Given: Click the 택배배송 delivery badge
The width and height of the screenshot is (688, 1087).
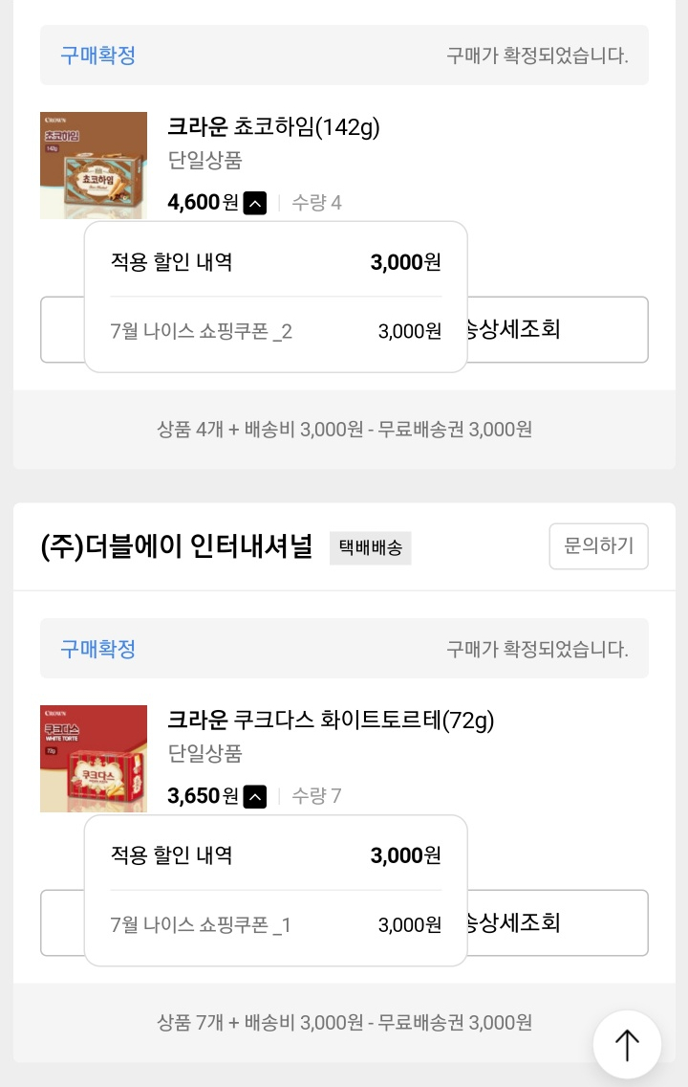Looking at the screenshot, I should 371,547.
